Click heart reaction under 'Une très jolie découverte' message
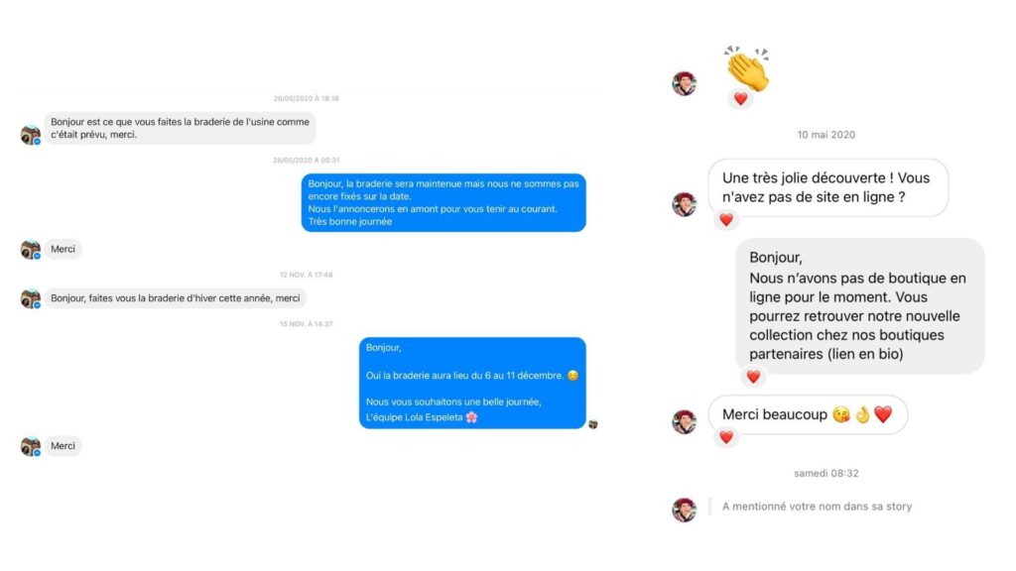1016x571 pixels. click(725, 220)
